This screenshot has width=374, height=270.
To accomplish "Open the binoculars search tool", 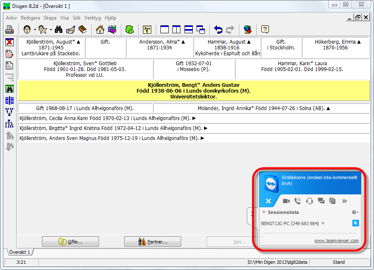I will pyautogui.click(x=59, y=29).
